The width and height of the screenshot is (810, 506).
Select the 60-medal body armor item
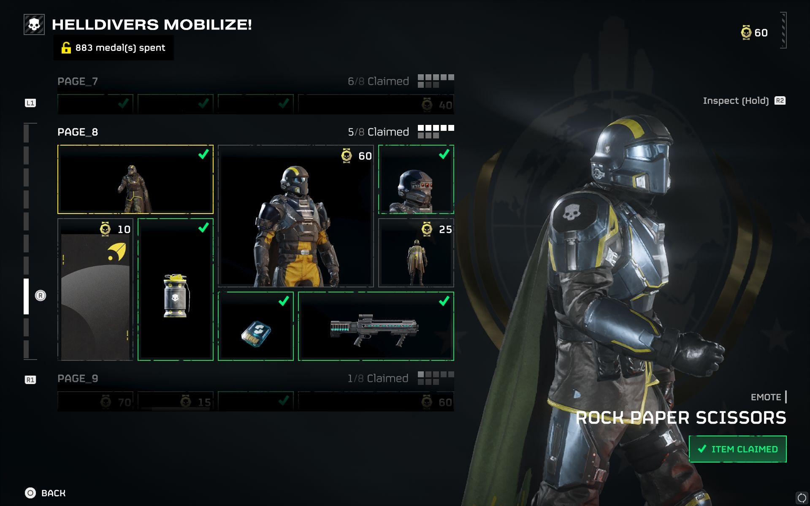pos(296,216)
